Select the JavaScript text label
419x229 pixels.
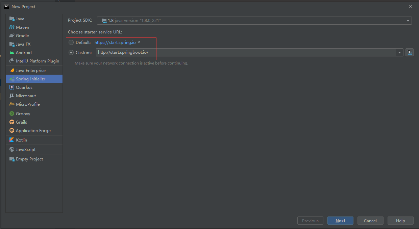pyautogui.click(x=26, y=150)
